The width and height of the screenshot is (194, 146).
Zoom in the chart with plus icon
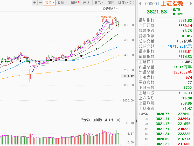click(35, 3)
